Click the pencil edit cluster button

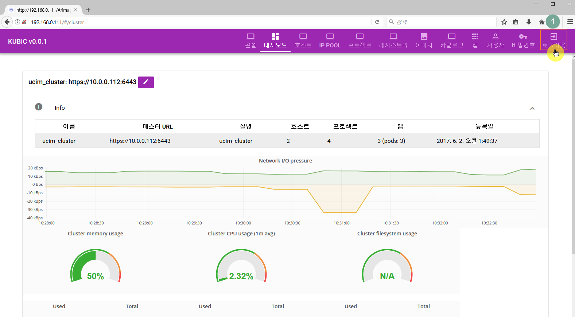point(146,82)
